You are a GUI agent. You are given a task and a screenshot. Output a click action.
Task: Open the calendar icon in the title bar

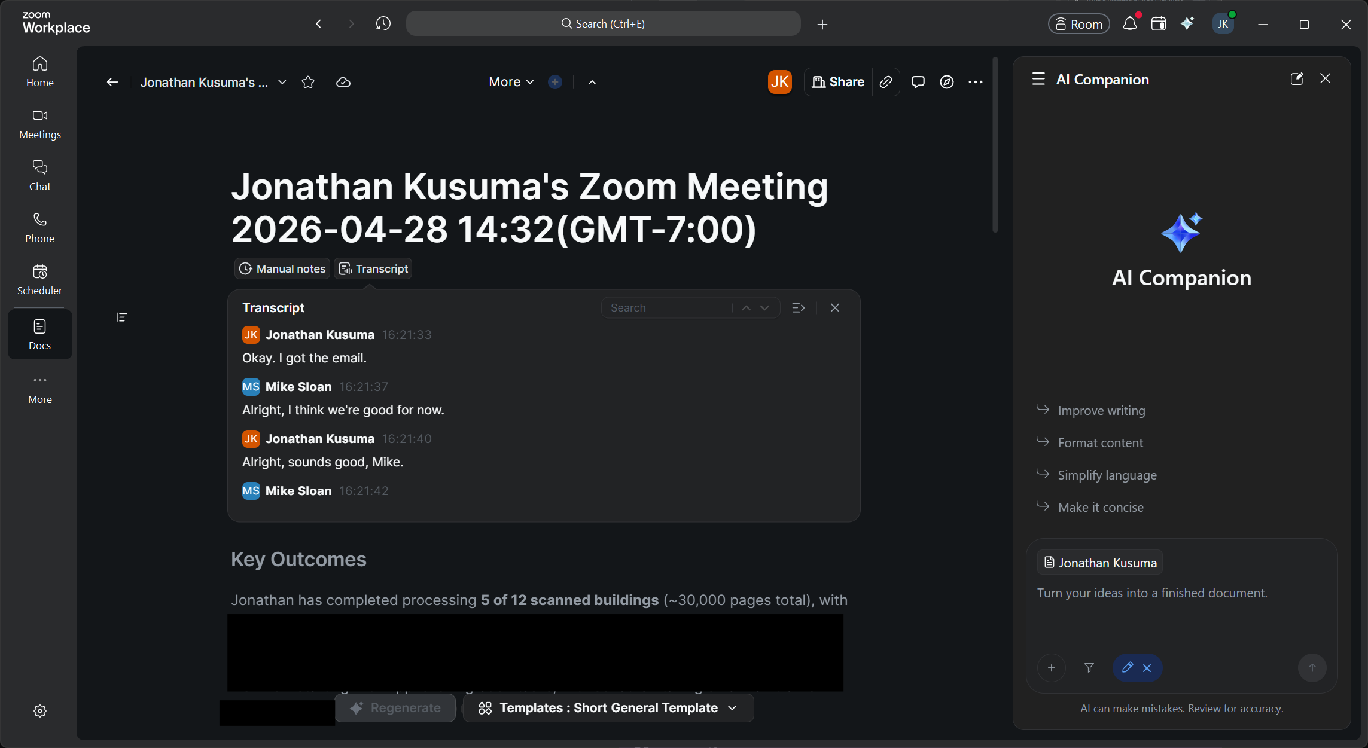tap(1159, 24)
